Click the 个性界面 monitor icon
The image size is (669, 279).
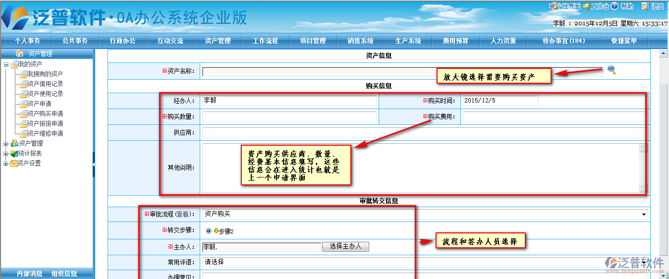click(553, 6)
